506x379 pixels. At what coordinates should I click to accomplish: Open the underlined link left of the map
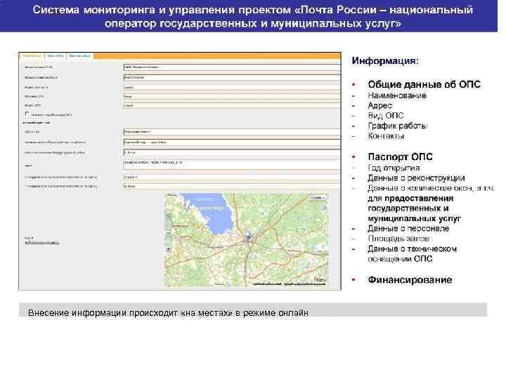(x=41, y=242)
